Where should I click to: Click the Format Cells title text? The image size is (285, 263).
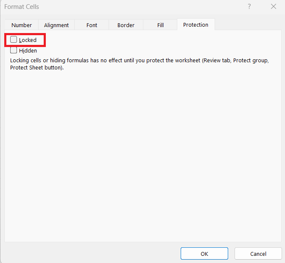(22, 7)
